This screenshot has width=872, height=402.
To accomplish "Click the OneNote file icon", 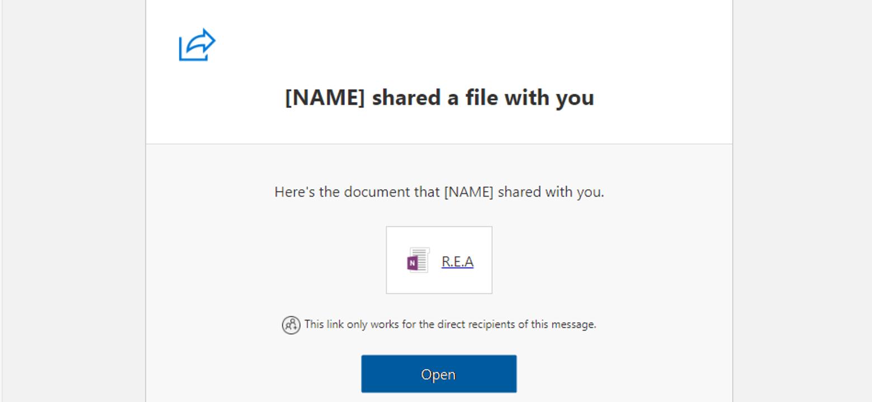I will [x=418, y=260].
